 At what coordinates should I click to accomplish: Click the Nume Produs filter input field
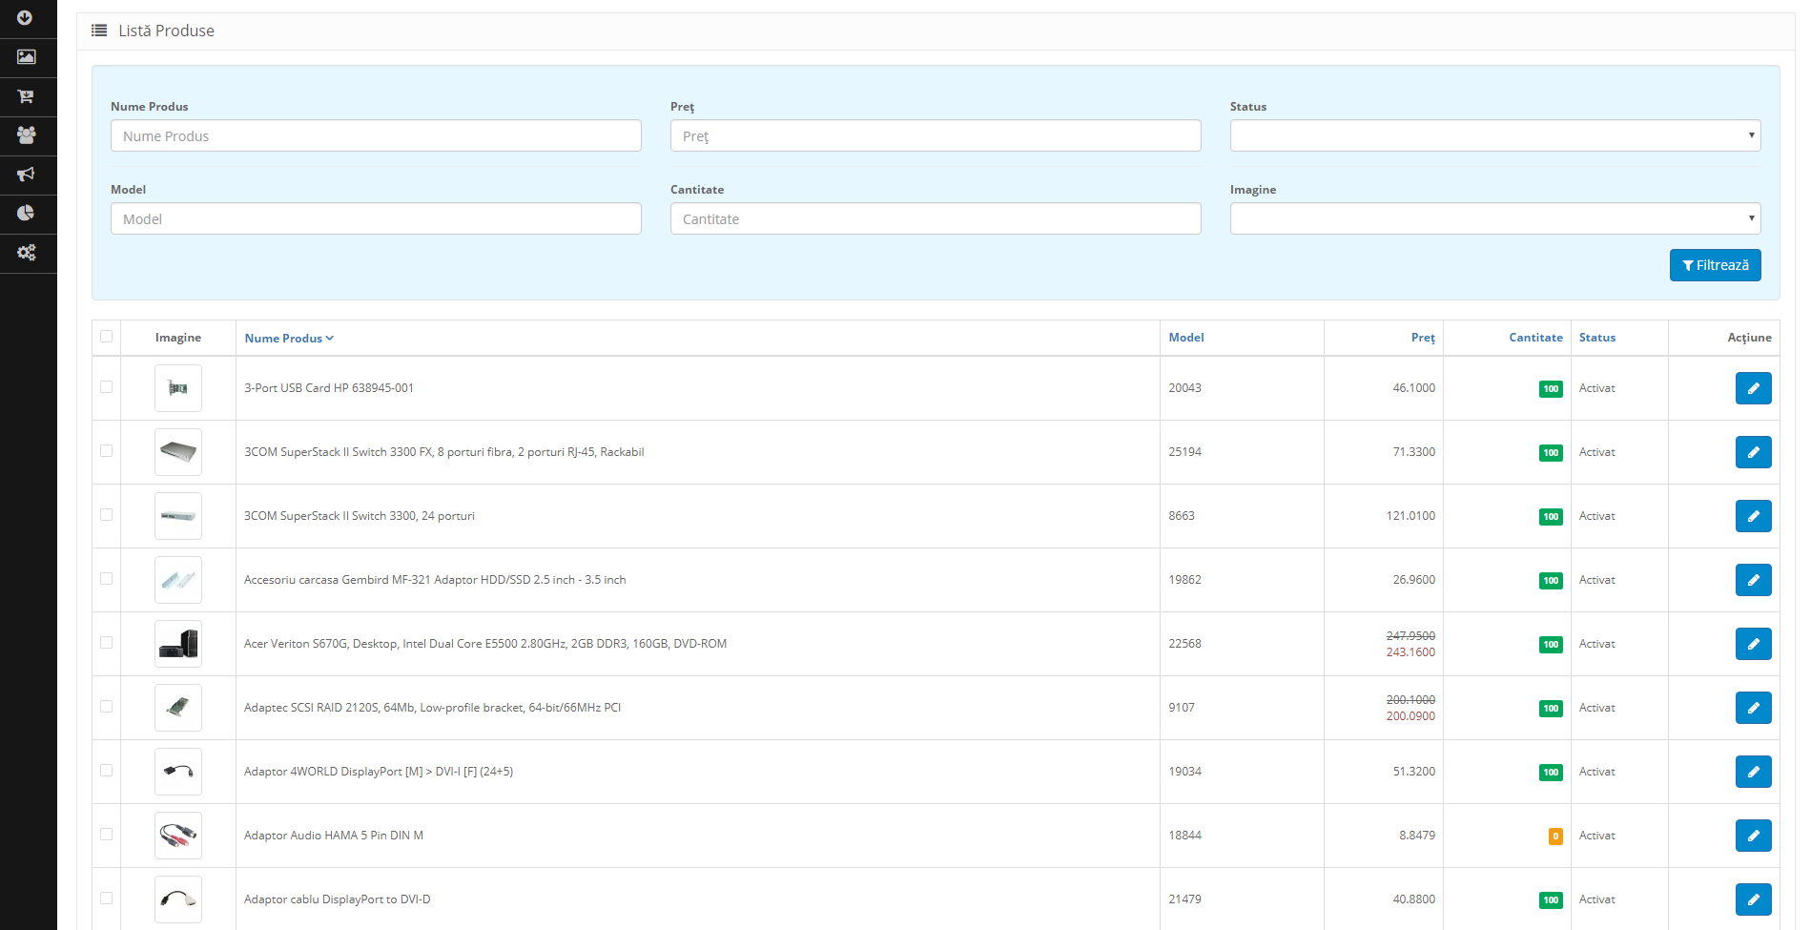tap(376, 135)
